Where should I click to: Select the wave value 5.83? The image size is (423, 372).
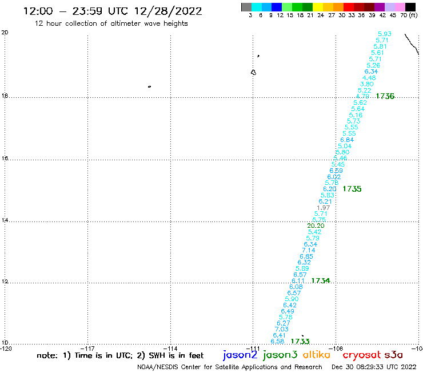click(x=328, y=195)
